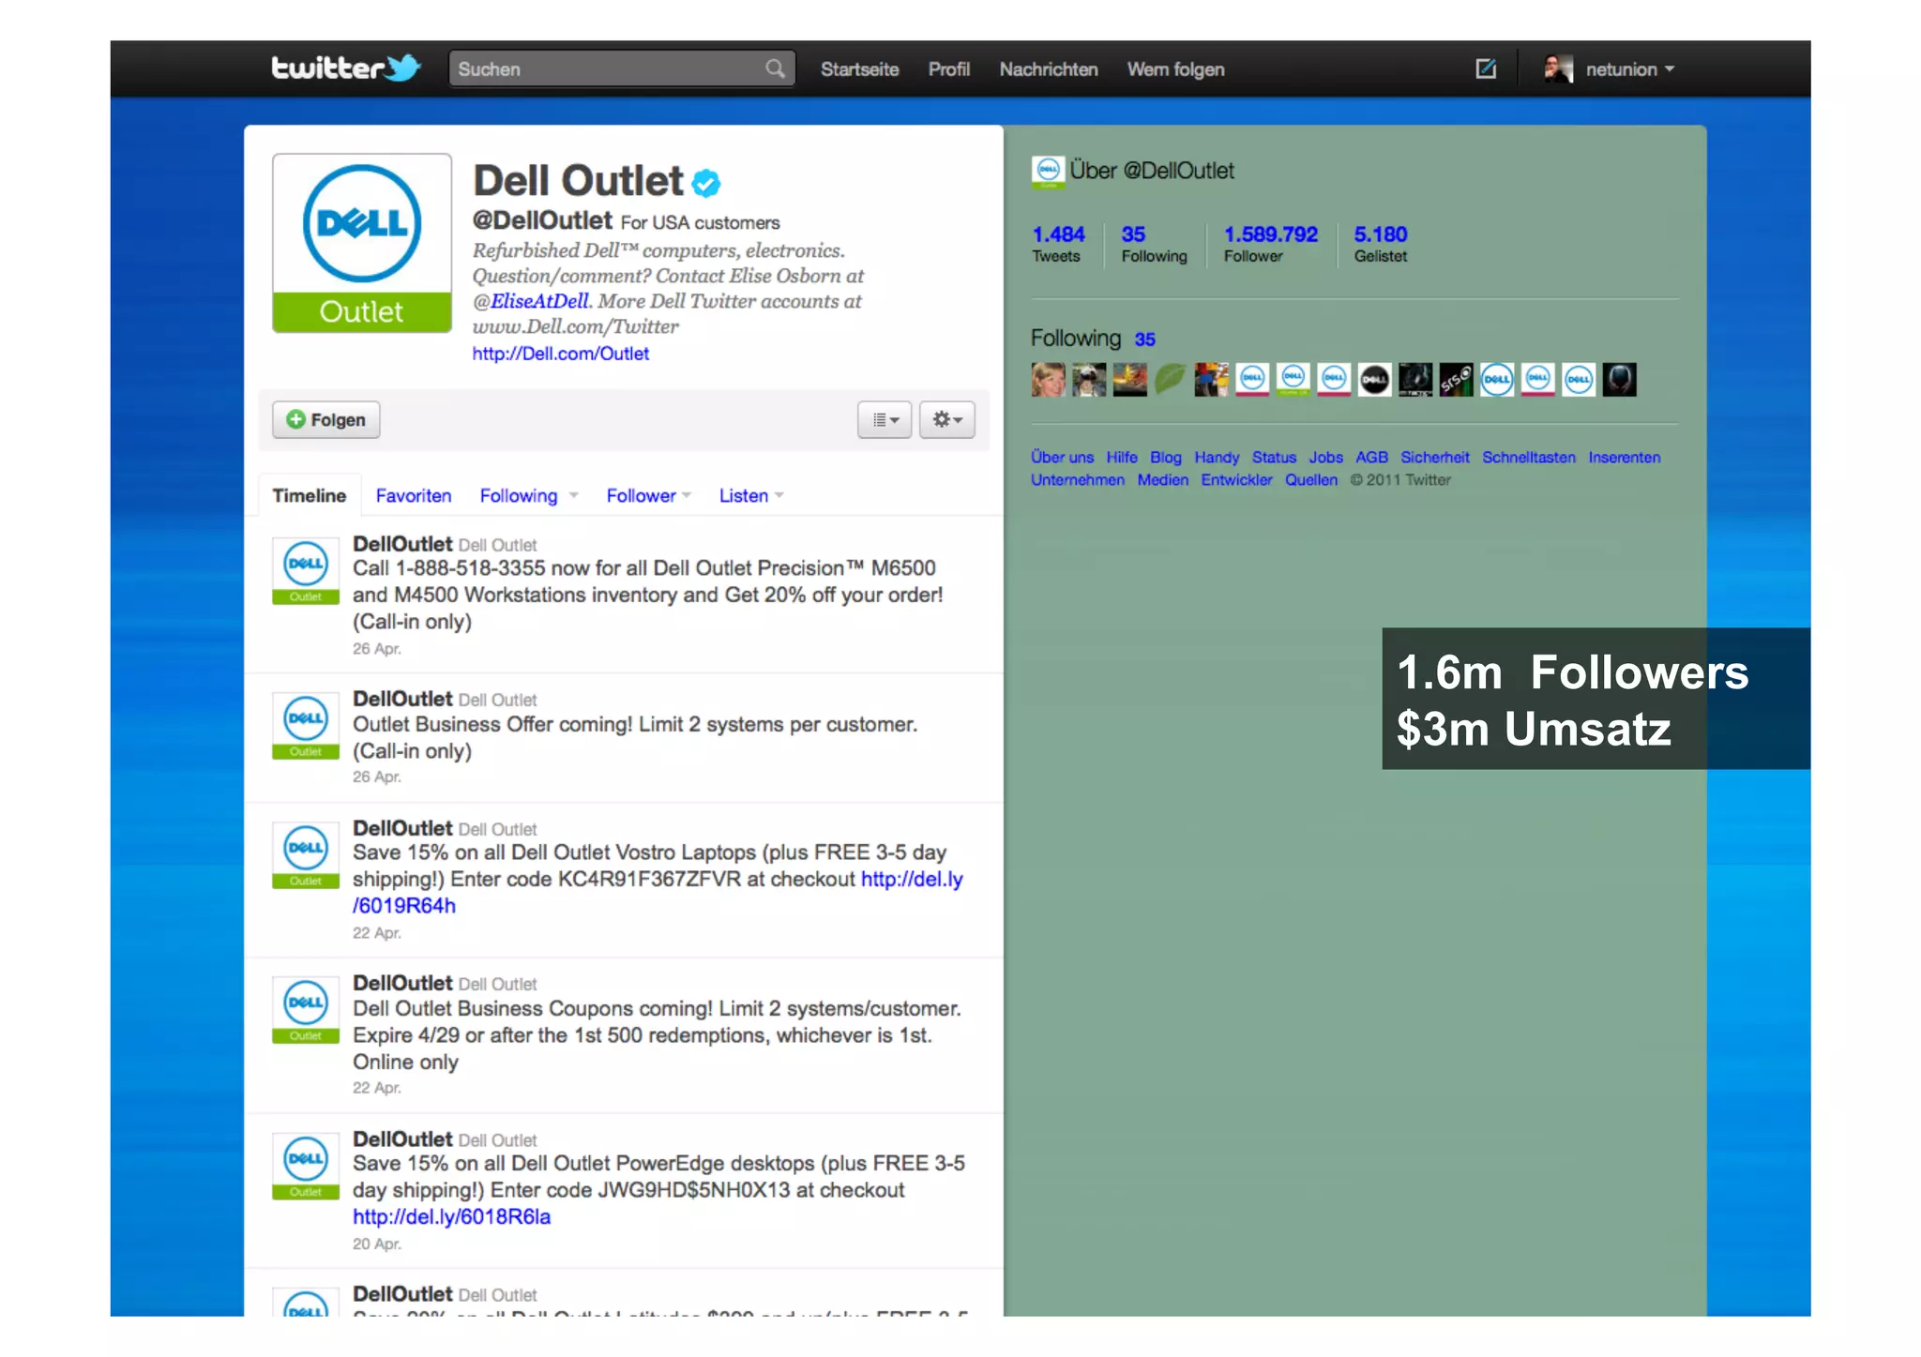The width and height of the screenshot is (1921, 1357).
Task: Open the del.ly/6019R64h link in the tweet
Action: point(912,880)
